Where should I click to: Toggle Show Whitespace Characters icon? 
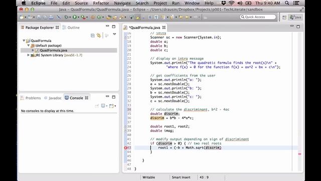point(156,17)
